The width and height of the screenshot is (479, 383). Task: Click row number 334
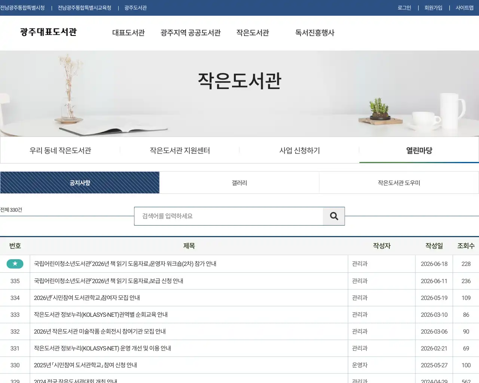pos(15,298)
